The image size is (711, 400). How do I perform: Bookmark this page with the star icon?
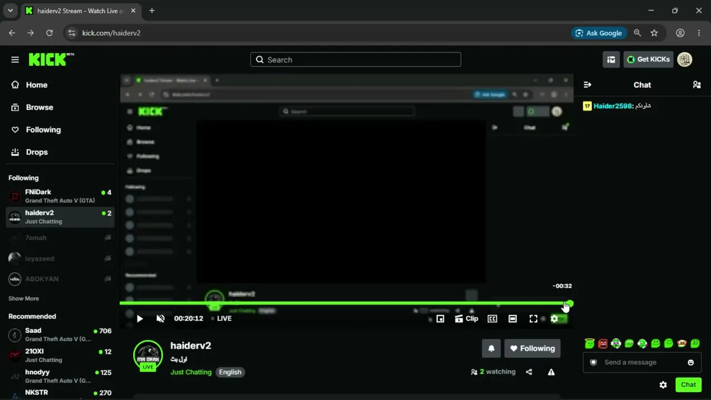pos(654,33)
